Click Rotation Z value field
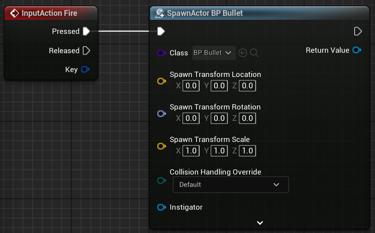 coord(247,118)
